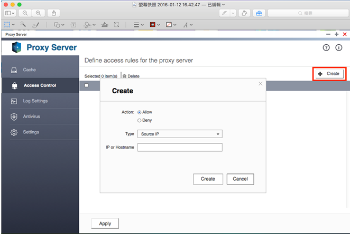The image size is (350, 235).
Task: Open the Type dropdown showing Source IP
Action: click(x=180, y=134)
